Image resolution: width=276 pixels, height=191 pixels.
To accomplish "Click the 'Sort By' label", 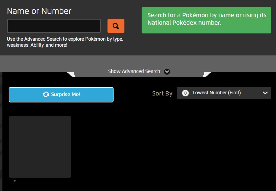I will [162, 93].
